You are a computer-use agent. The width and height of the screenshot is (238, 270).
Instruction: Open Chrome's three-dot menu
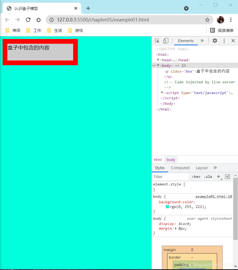231,20
